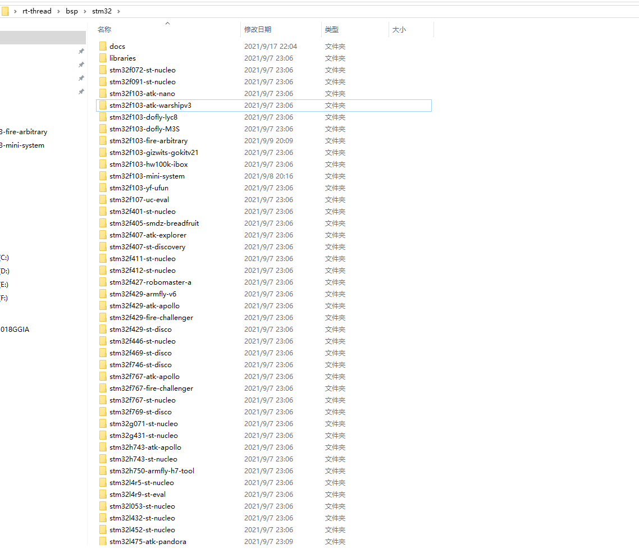
Task: Click the last pin icon in sidebar
Action: pyautogui.click(x=81, y=92)
